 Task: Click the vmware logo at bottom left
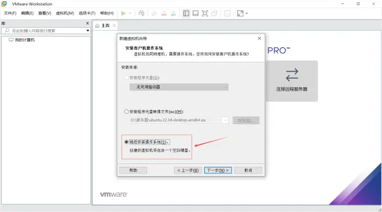[x=113, y=194]
